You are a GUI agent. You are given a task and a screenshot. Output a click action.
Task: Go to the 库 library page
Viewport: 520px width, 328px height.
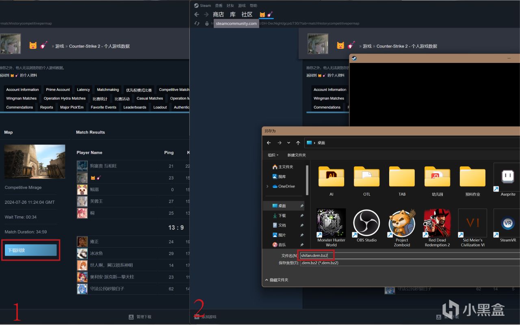[x=233, y=15]
